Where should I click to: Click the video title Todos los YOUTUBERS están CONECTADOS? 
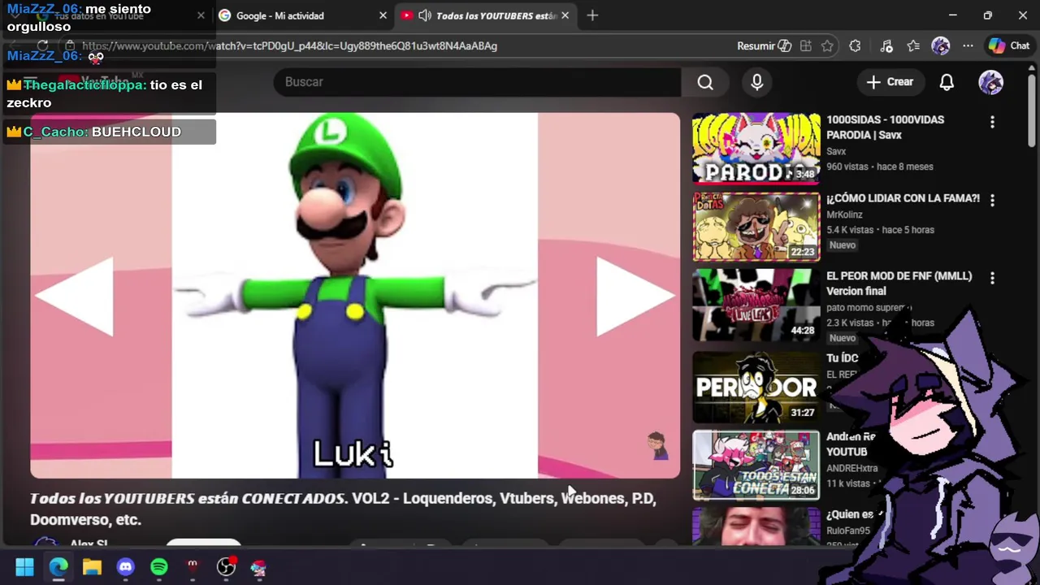(343, 509)
